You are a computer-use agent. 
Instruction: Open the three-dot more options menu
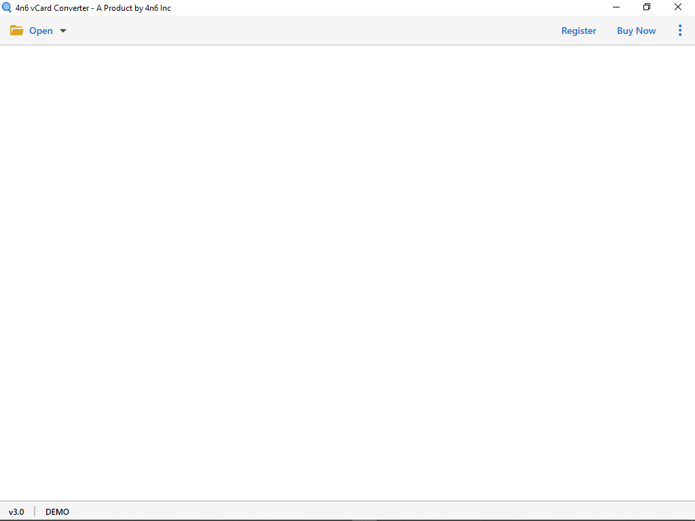(x=680, y=30)
